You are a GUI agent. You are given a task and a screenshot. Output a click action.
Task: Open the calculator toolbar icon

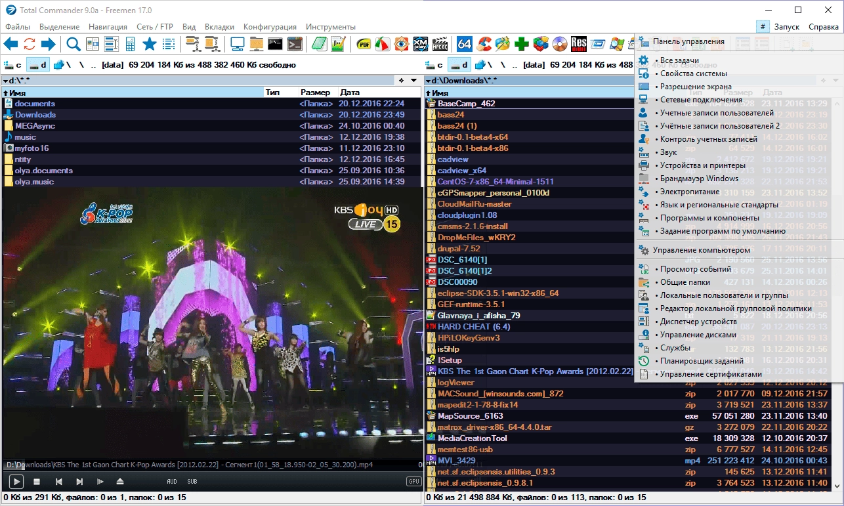coord(130,45)
